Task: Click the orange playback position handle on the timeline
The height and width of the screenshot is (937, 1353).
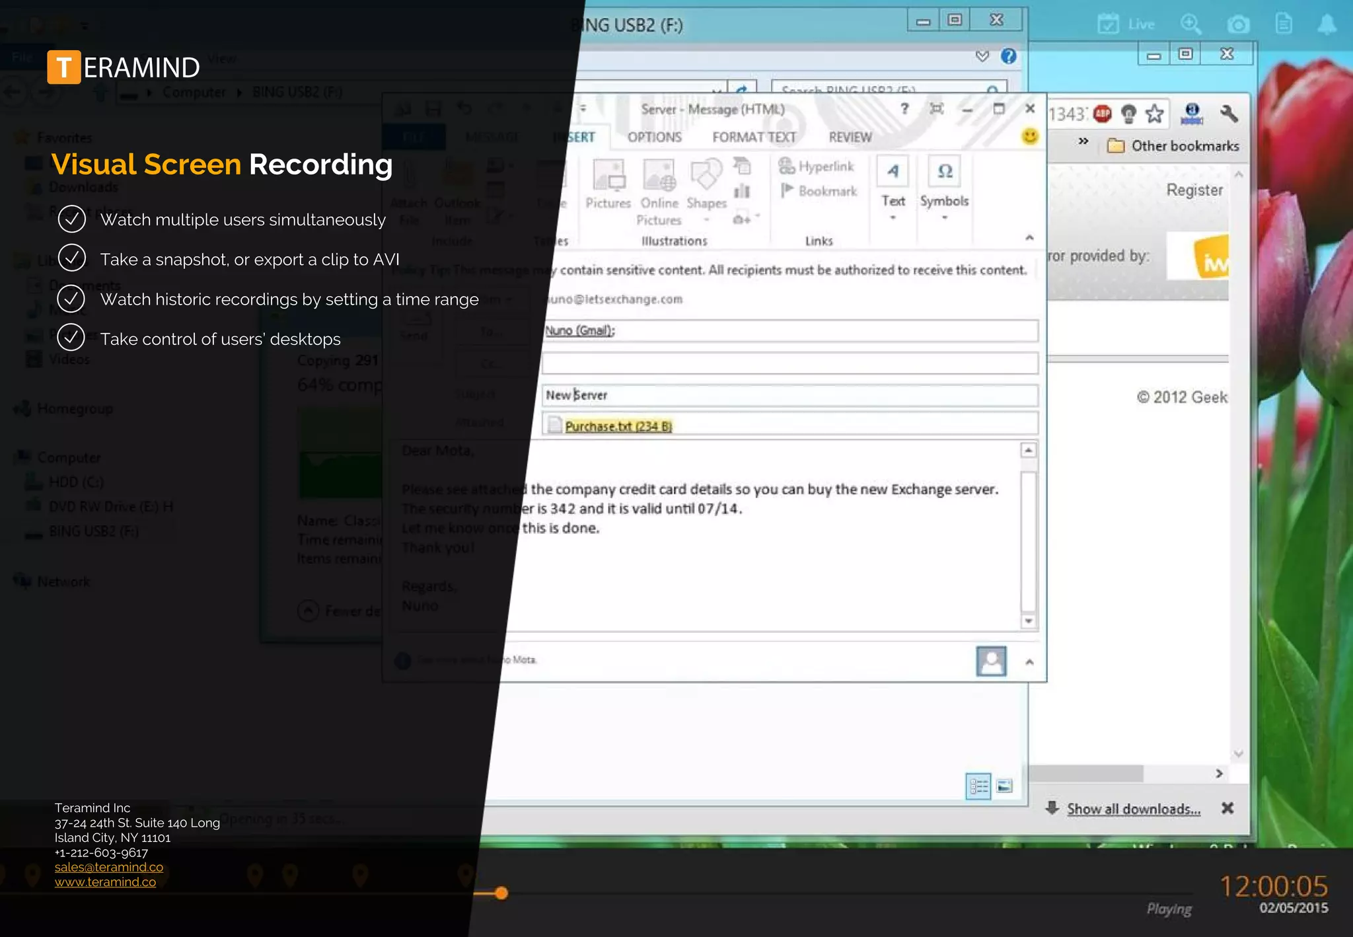Action: [x=501, y=893]
